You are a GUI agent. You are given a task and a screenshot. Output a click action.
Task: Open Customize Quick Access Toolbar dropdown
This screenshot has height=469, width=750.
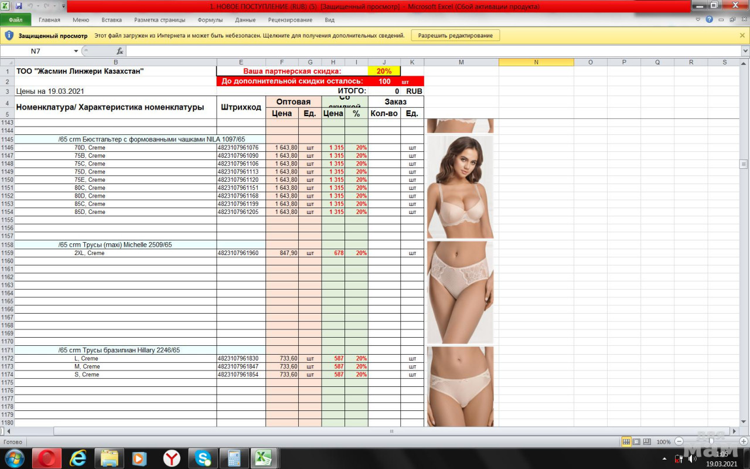pyautogui.click(x=63, y=6)
